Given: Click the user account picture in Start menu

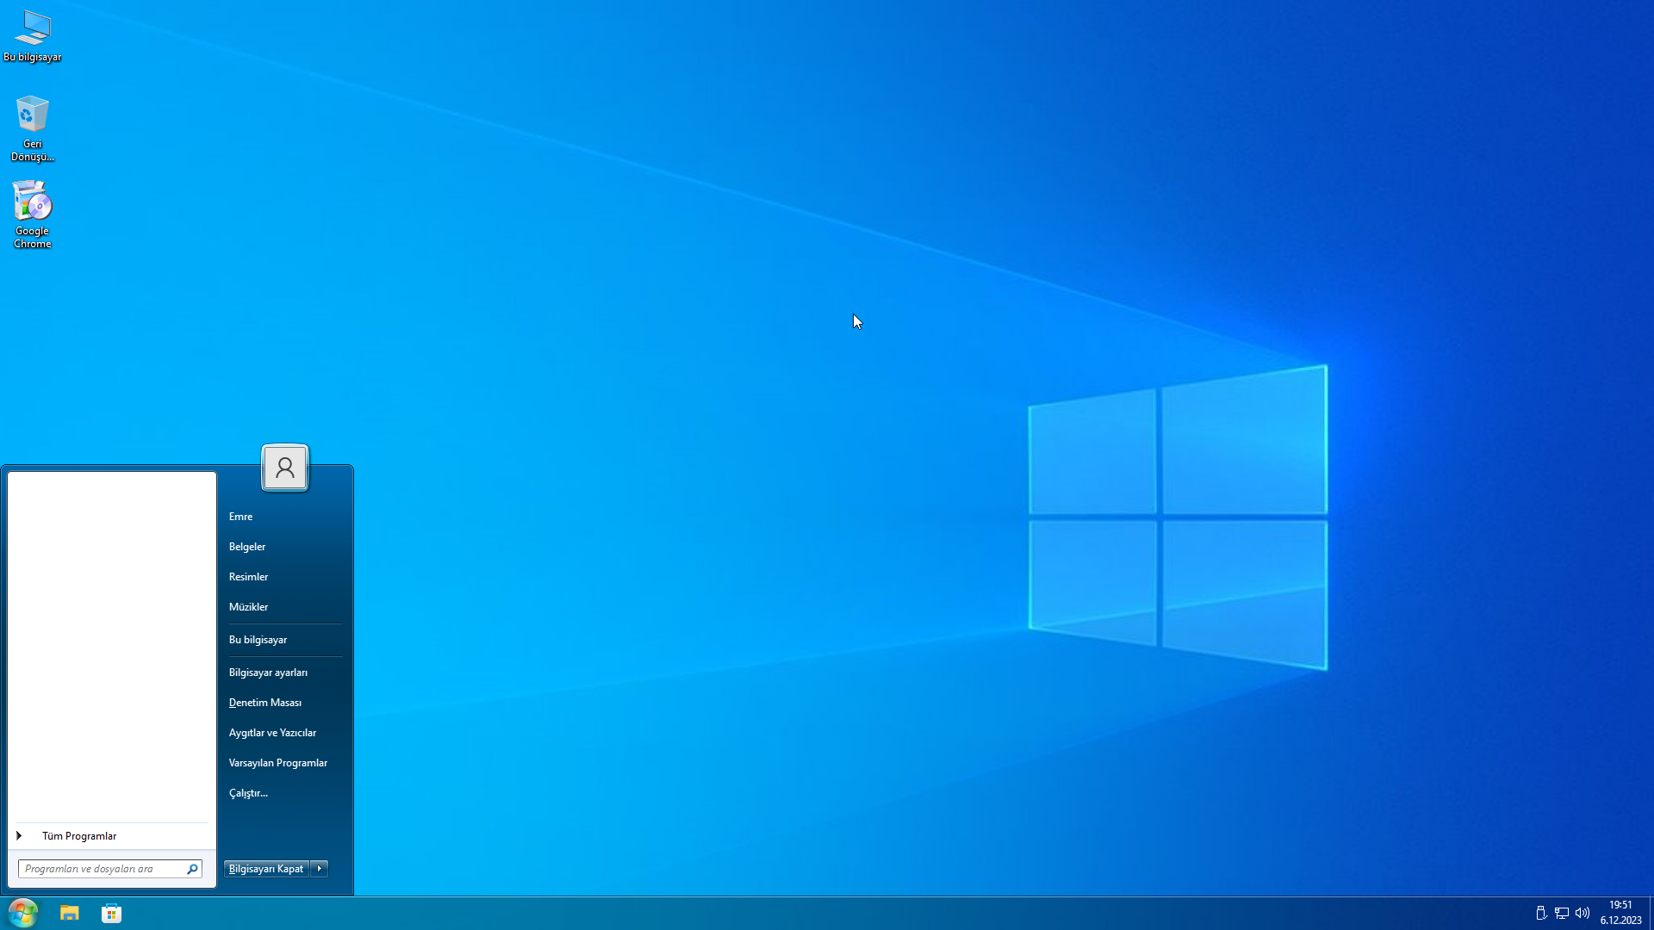Looking at the screenshot, I should 285,468.
